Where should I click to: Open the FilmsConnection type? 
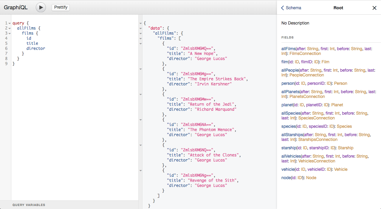[305, 53]
